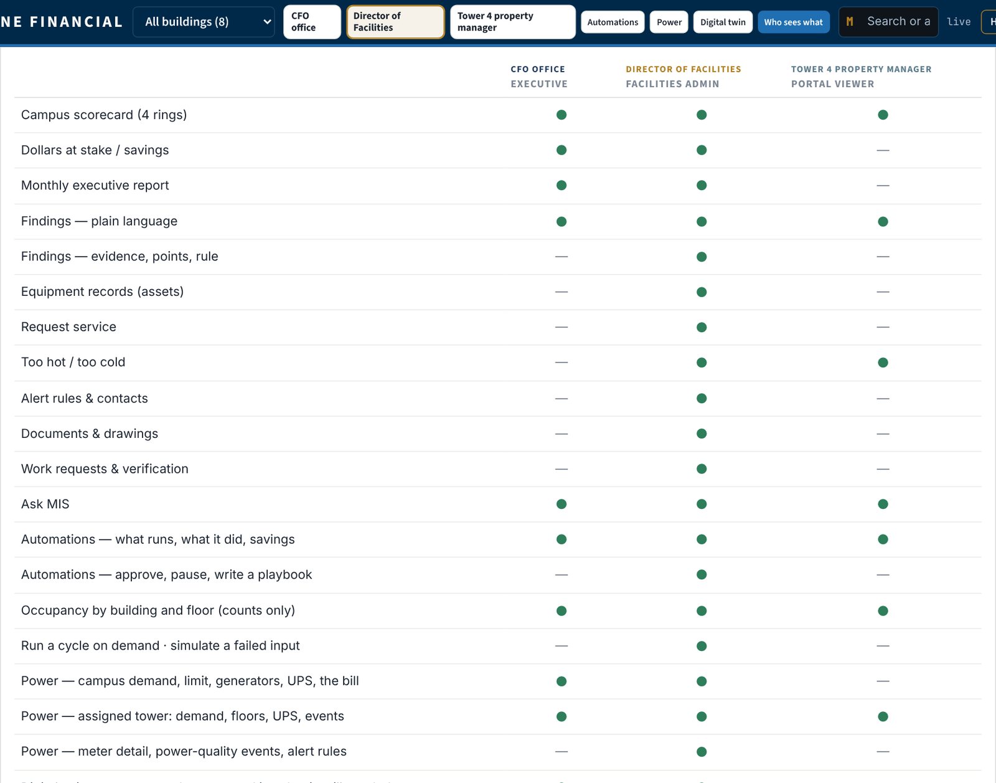Click the live status indicator
The width and height of the screenshot is (996, 783).
pyautogui.click(x=959, y=22)
